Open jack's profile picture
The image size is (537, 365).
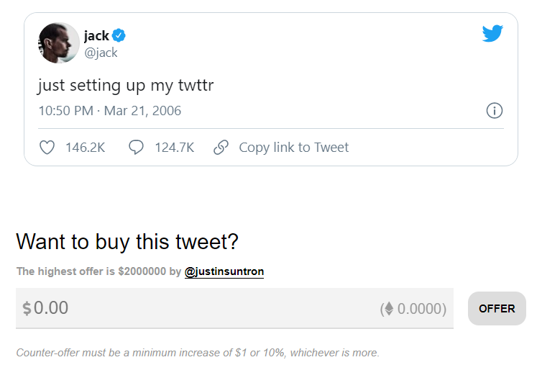point(59,43)
